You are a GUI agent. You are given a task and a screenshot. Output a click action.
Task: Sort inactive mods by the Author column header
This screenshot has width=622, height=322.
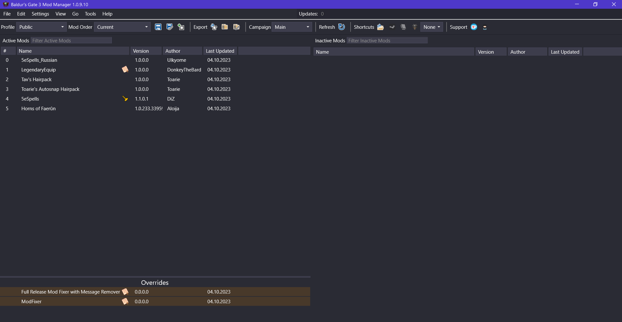click(x=528, y=52)
